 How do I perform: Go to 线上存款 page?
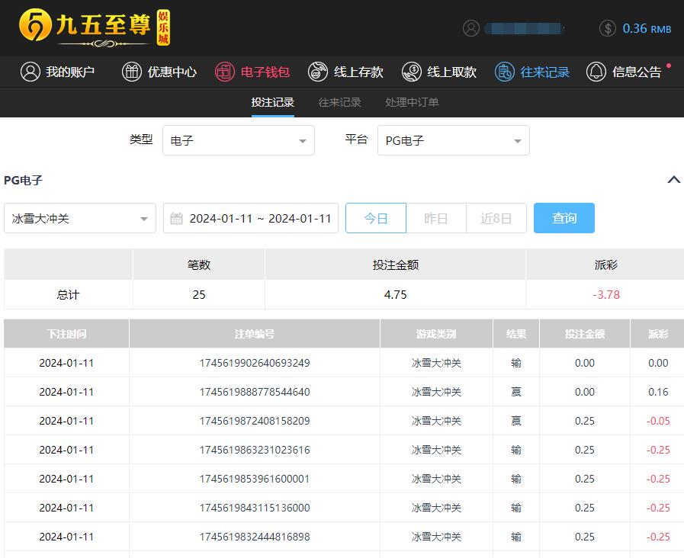345,72
